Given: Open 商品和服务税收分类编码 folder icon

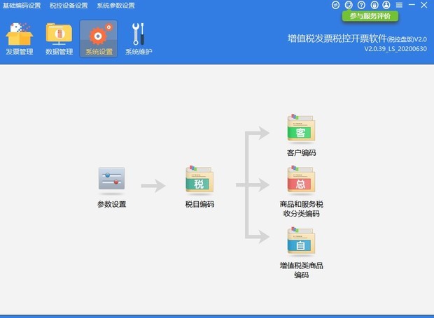Looking at the screenshot, I should point(301,179).
